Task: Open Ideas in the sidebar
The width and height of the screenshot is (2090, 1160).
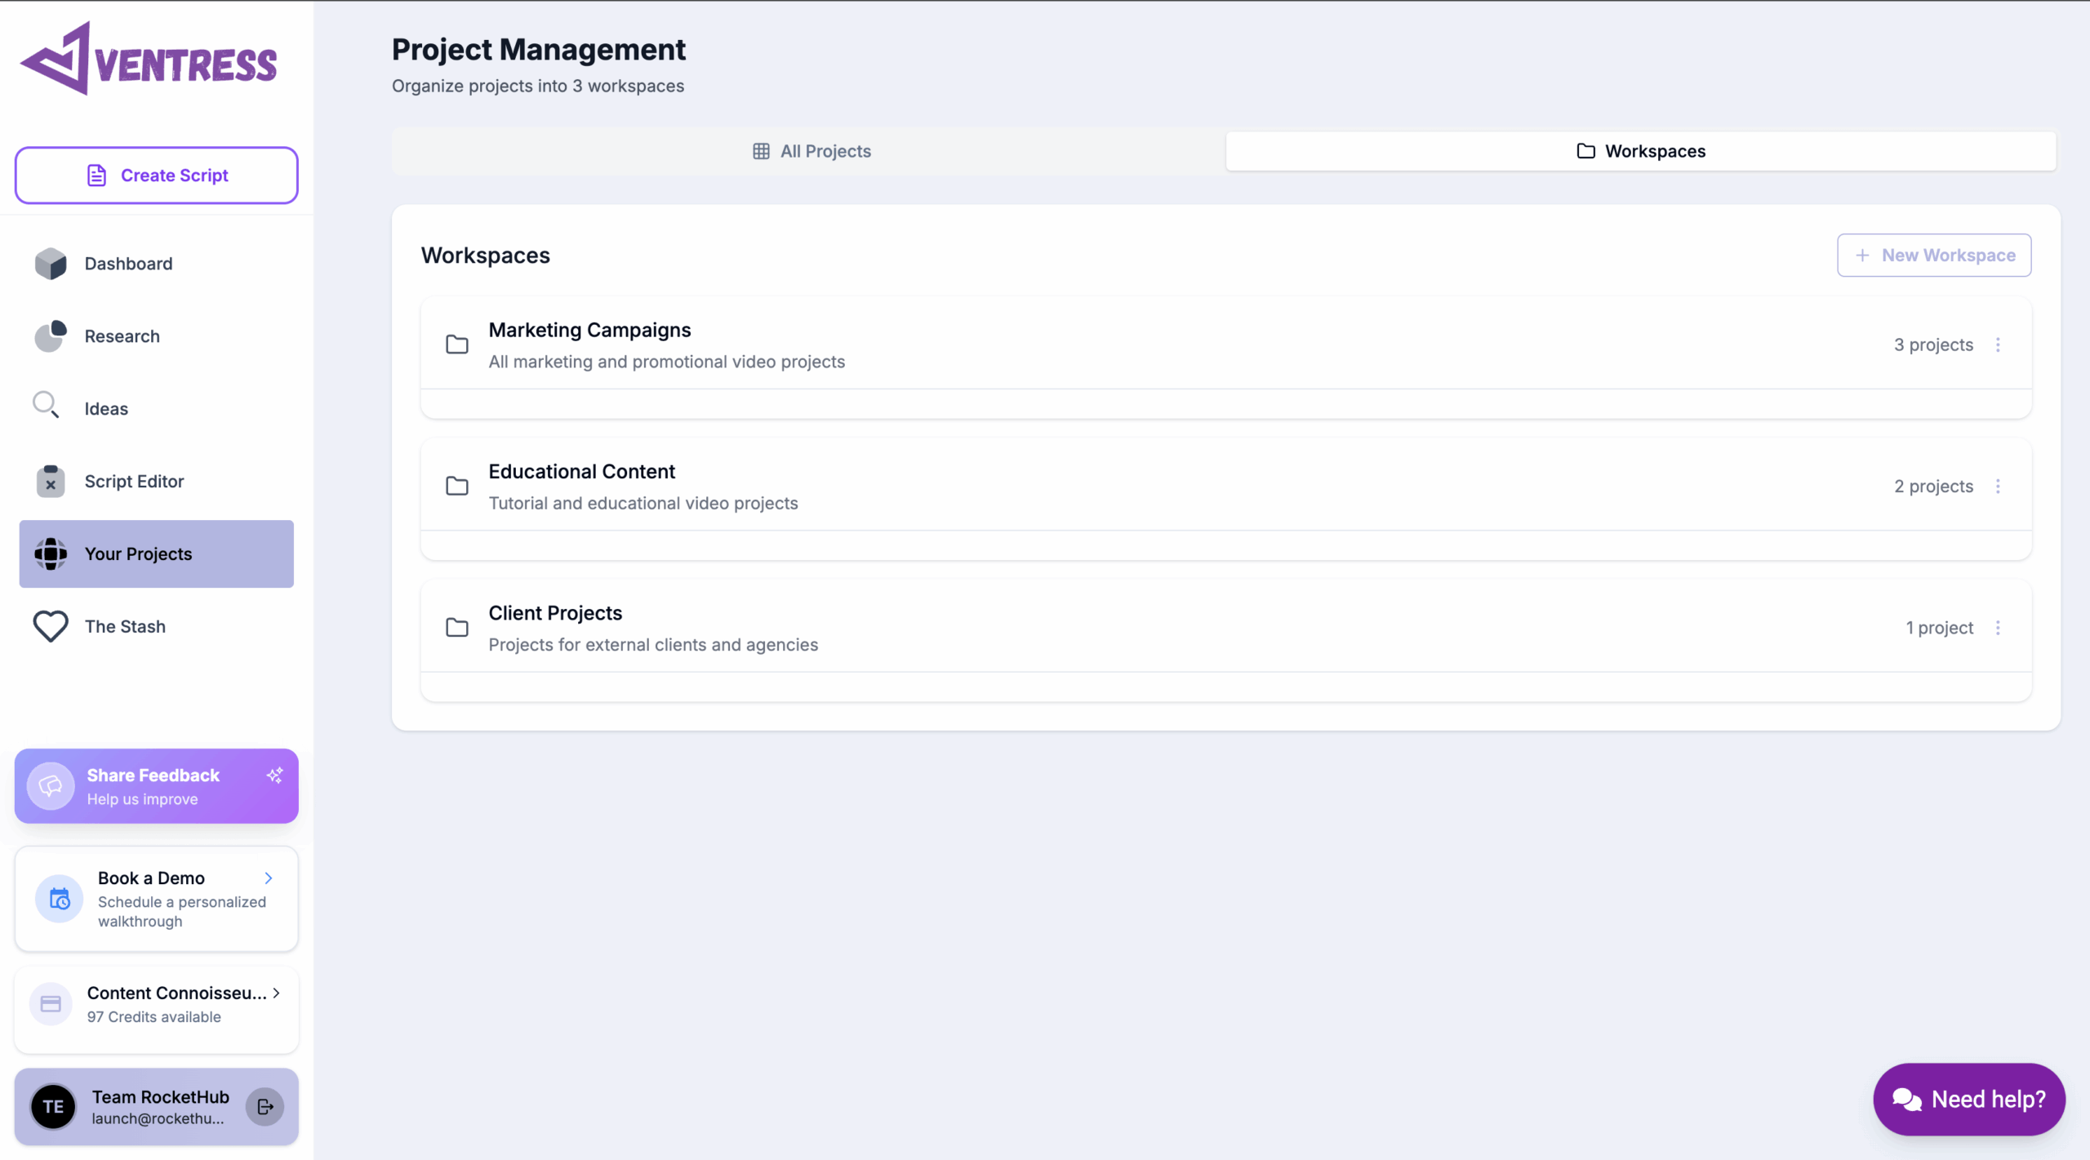Action: coord(157,409)
